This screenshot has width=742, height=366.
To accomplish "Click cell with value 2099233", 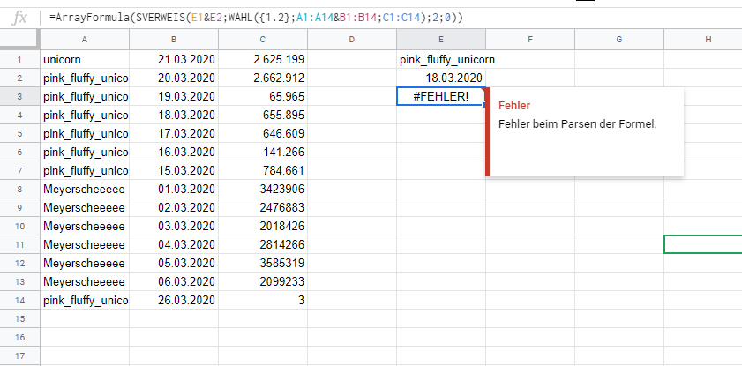I will [263, 282].
